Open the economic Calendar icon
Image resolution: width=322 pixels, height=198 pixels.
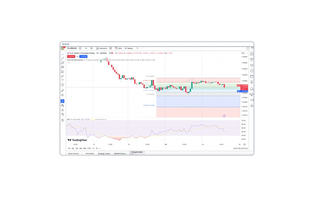pyautogui.click(x=251, y=76)
